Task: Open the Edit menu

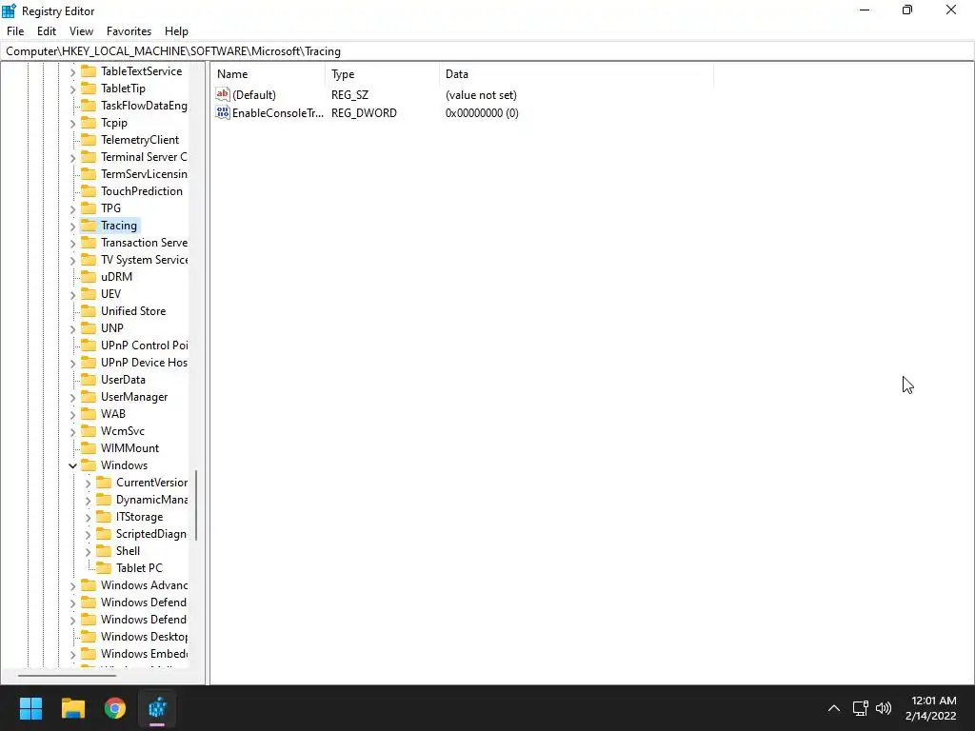Action: coord(47,31)
